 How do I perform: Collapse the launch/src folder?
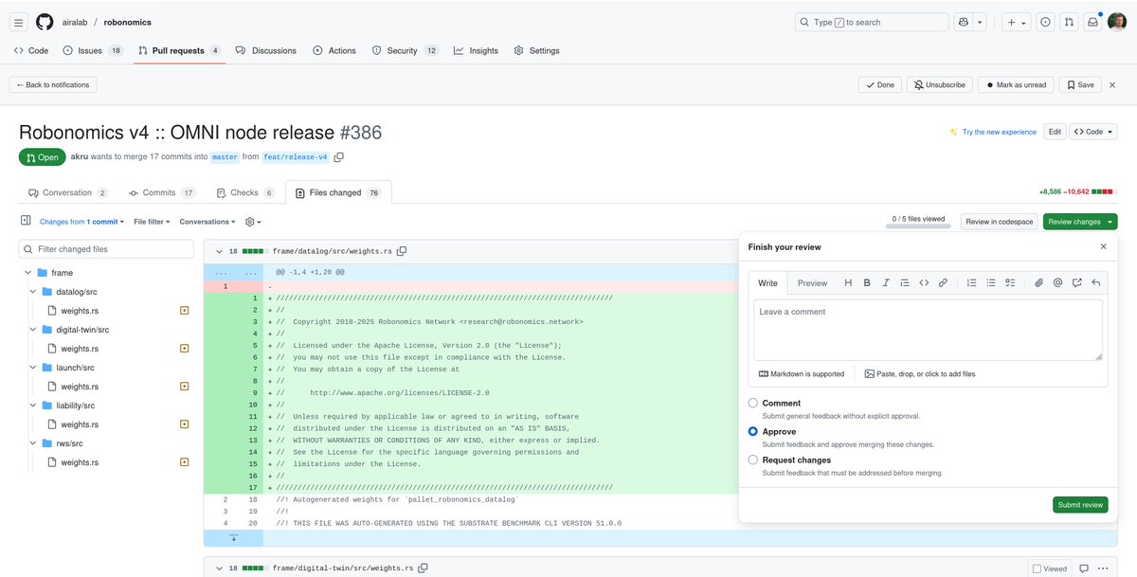pos(33,368)
